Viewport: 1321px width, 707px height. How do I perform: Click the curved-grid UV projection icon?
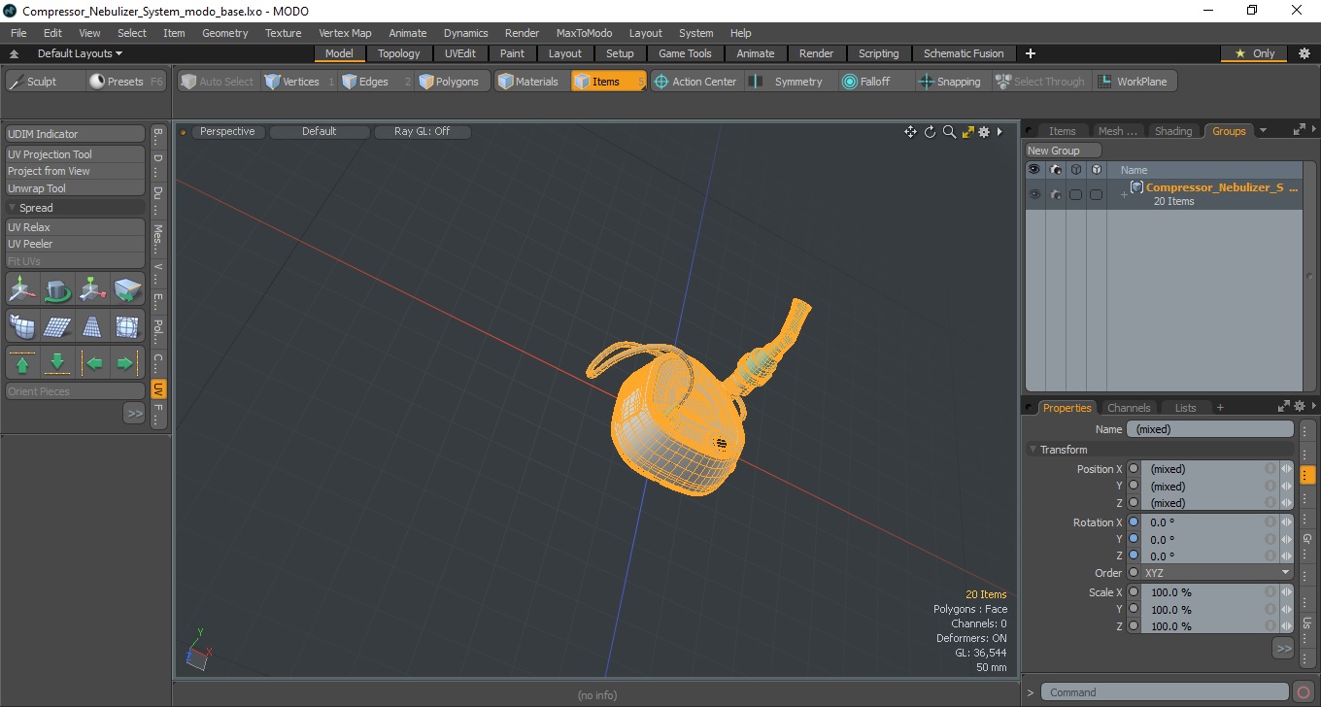point(22,326)
